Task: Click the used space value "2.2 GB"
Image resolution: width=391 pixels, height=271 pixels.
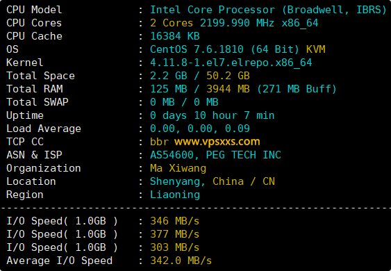Action: click(x=169, y=76)
